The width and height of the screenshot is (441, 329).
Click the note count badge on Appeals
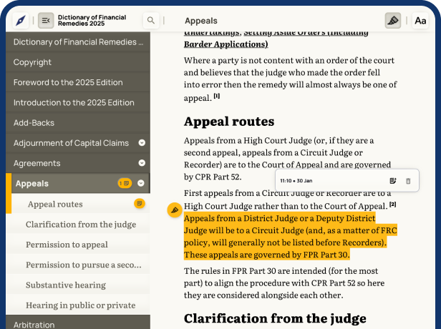pyautogui.click(x=125, y=184)
